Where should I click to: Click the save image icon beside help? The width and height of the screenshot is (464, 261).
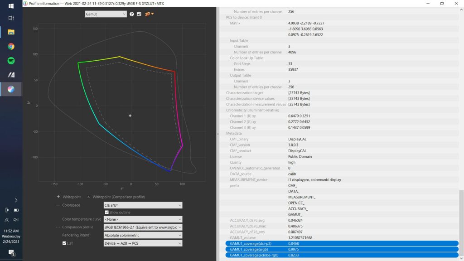click(x=139, y=14)
